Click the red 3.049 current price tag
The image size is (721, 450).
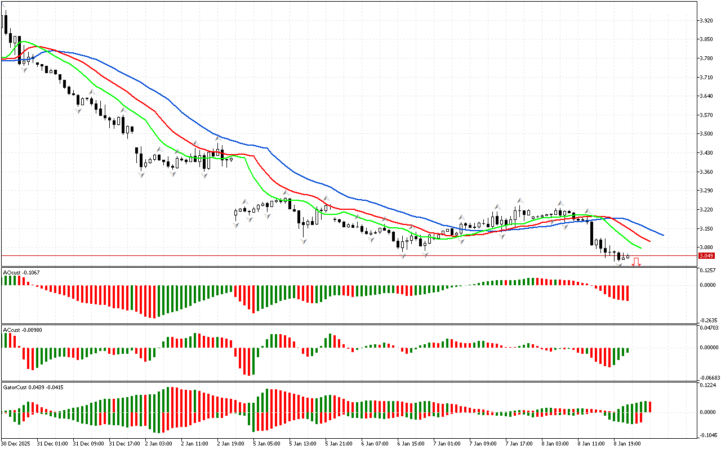pos(706,256)
